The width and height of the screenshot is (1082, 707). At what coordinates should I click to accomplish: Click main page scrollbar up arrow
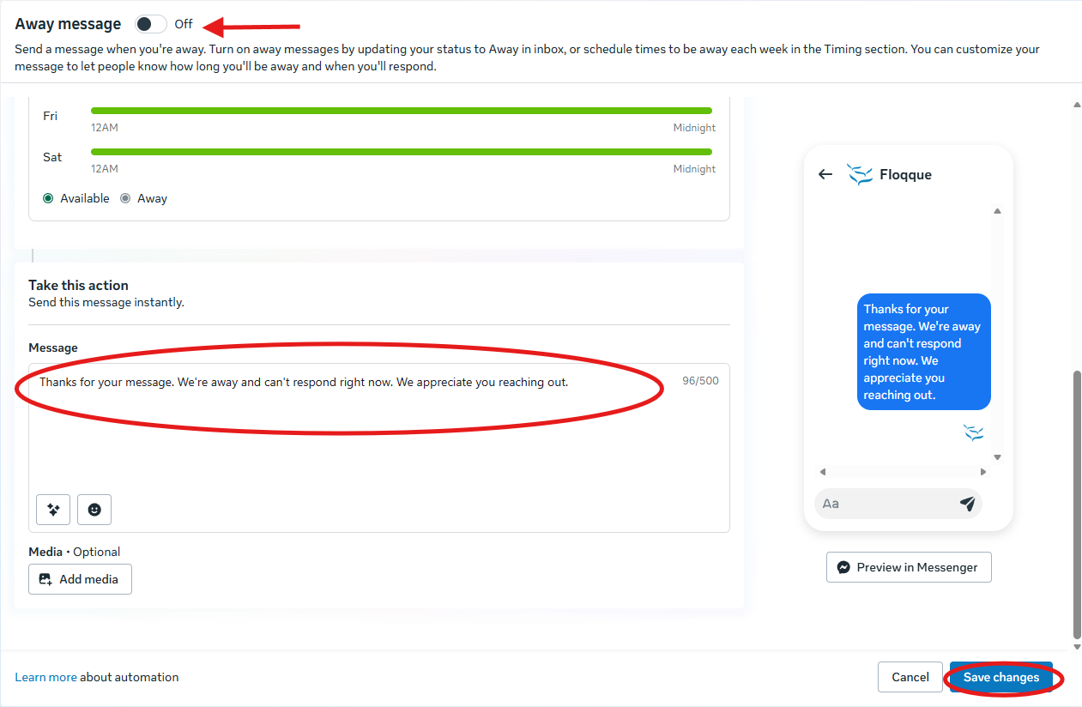point(1077,105)
